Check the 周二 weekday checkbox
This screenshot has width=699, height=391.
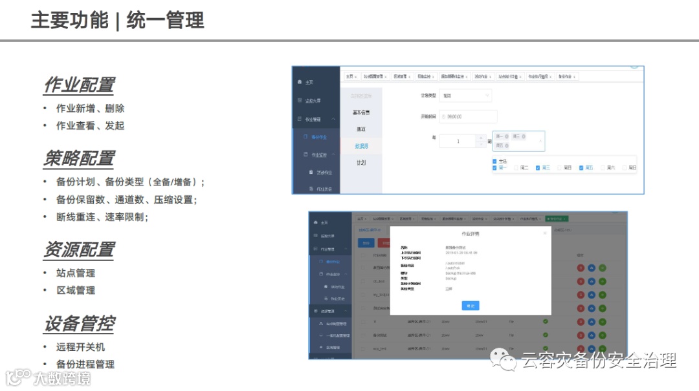coord(516,168)
